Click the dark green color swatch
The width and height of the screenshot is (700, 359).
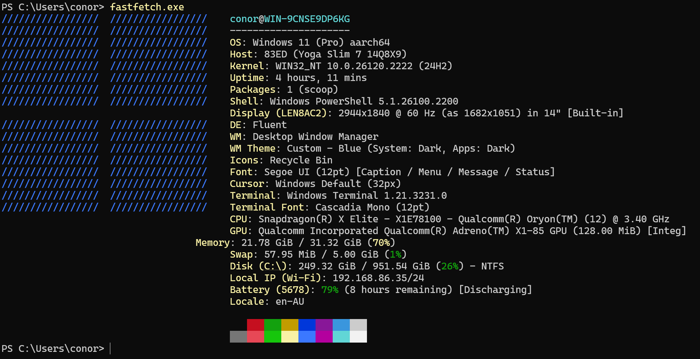pyautogui.click(x=272, y=325)
